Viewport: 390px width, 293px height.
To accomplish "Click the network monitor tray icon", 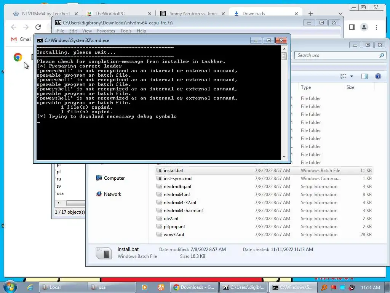I will tap(342, 287).
